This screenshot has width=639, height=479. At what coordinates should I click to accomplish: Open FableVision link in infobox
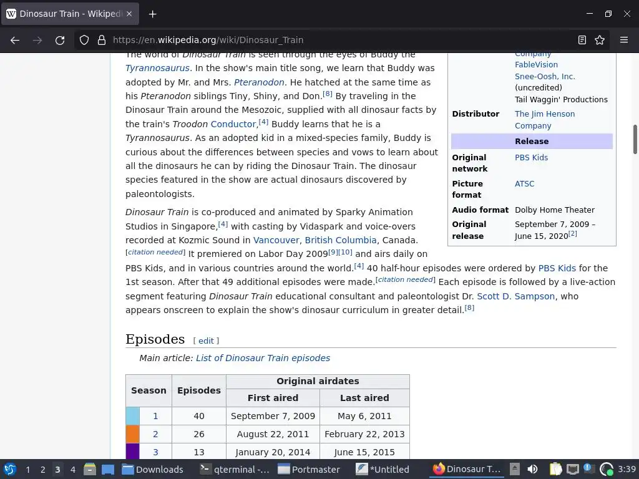click(x=536, y=64)
